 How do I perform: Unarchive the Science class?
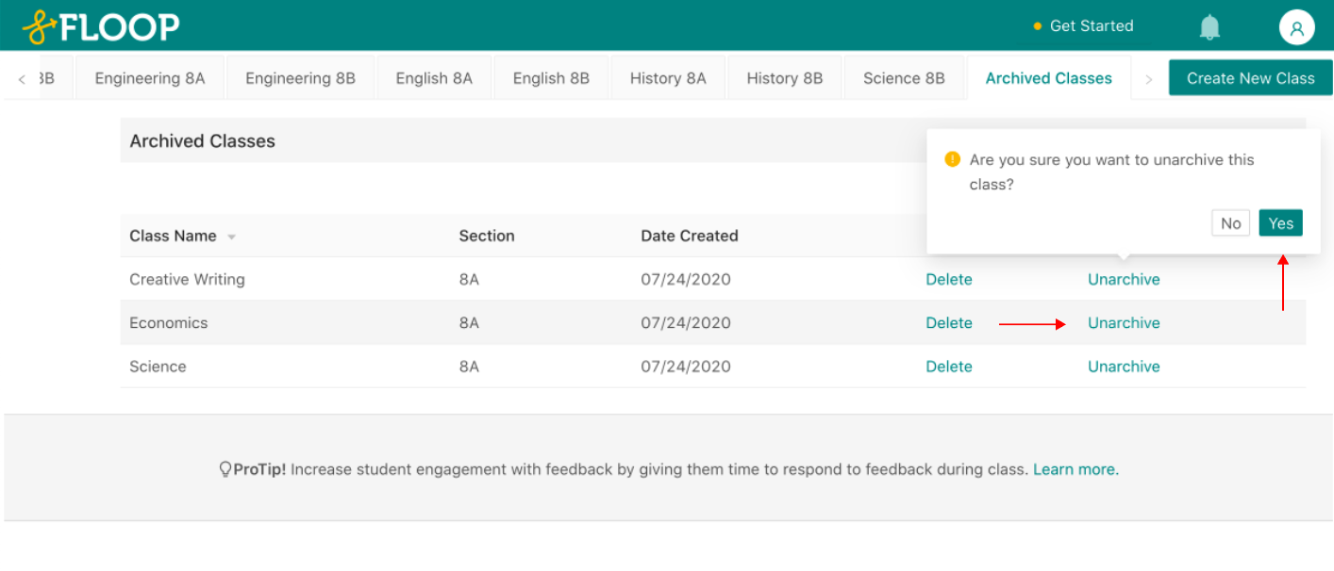(1124, 367)
